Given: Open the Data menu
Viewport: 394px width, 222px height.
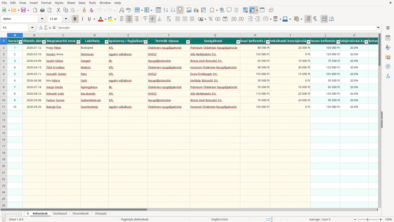Looking at the screenshot, I should 82,3.
